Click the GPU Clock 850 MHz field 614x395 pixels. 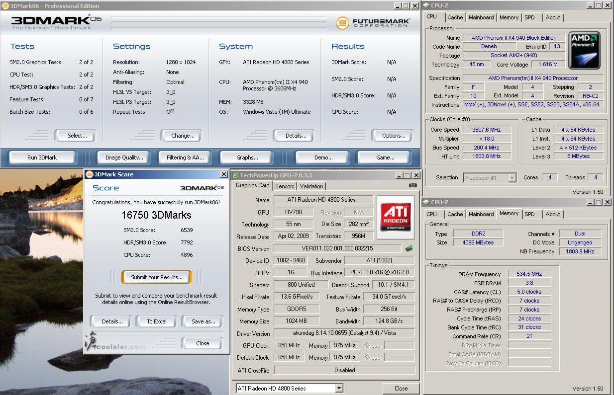tap(288, 345)
